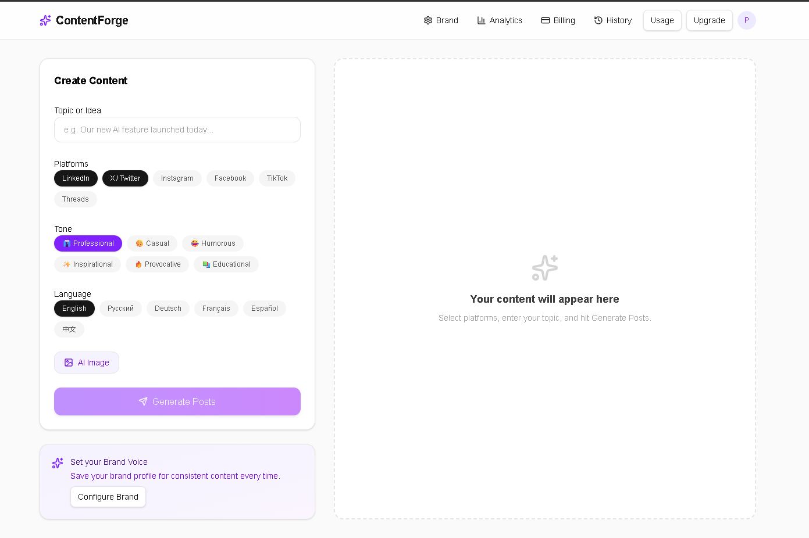
Task: Choose the Provocative tone
Action: [157, 264]
